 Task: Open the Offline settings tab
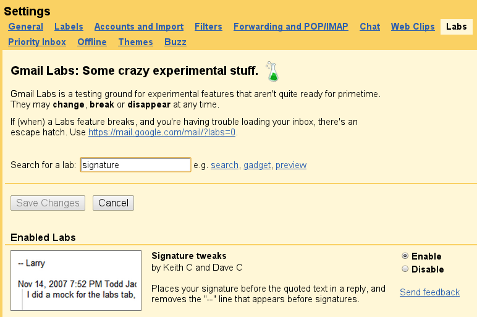[92, 42]
